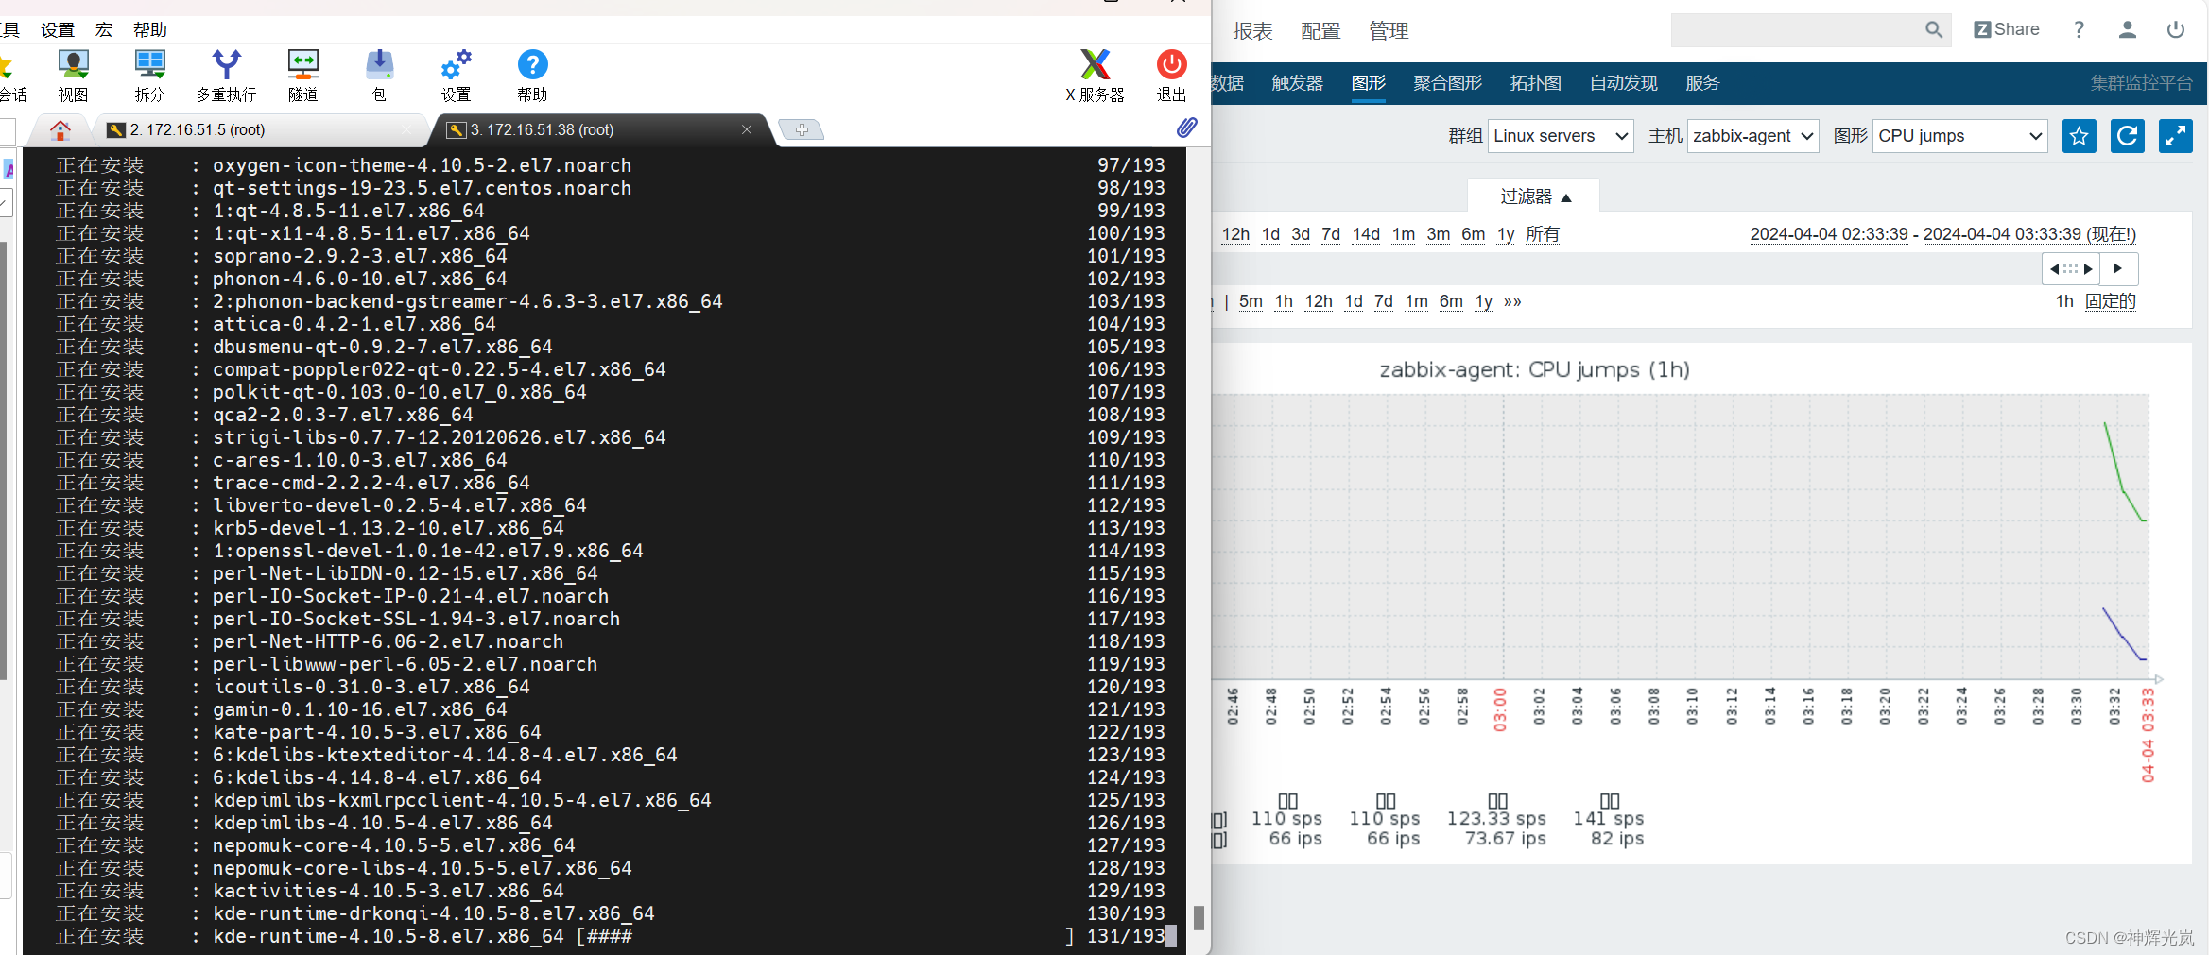Click the CPU jumps graph title

click(1534, 369)
